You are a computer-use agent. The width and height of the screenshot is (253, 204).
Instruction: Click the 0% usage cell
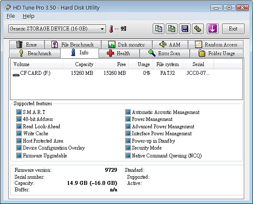[147, 73]
